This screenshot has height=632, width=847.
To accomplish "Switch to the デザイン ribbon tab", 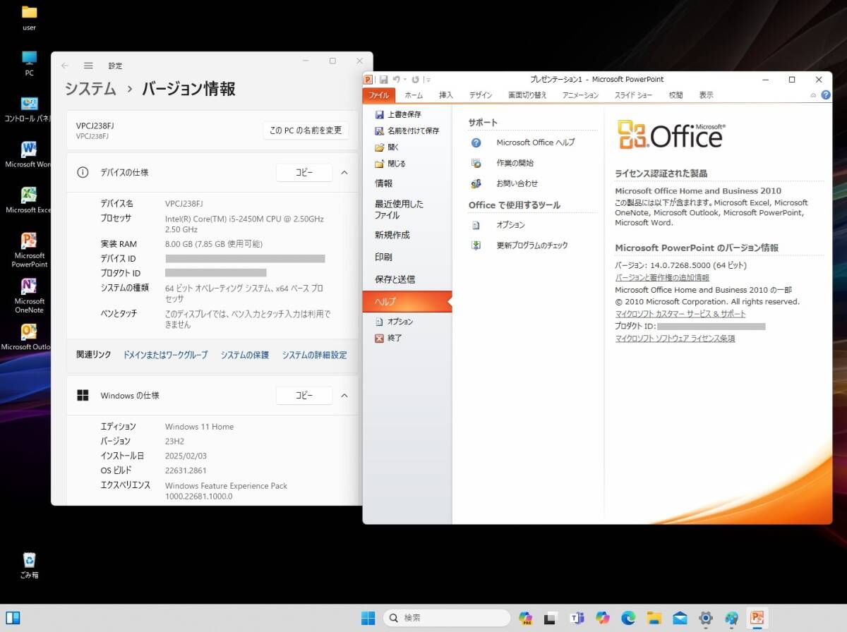I will [x=481, y=95].
